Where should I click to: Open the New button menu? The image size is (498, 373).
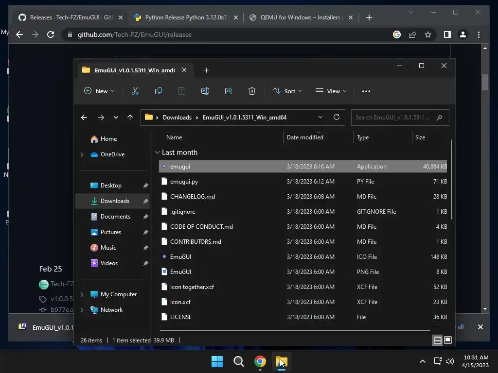coord(99,91)
